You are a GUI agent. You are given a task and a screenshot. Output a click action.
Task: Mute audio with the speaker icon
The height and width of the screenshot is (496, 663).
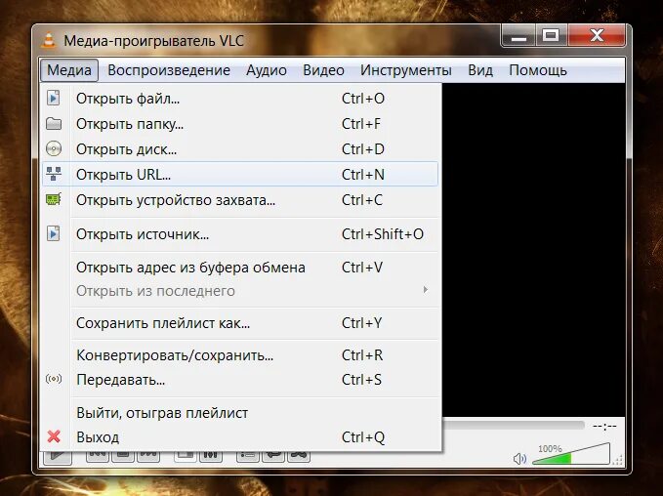click(519, 458)
